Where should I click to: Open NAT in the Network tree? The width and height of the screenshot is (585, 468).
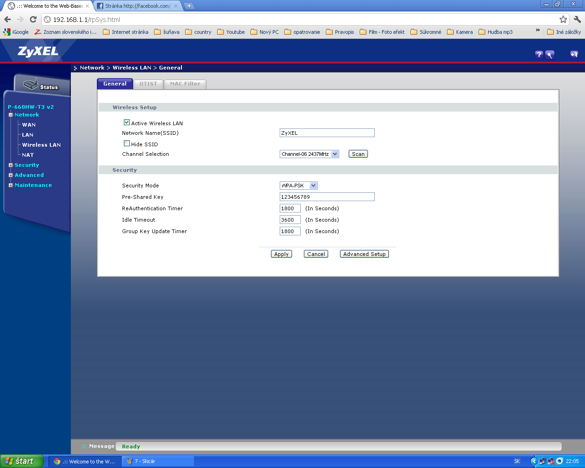click(x=28, y=155)
